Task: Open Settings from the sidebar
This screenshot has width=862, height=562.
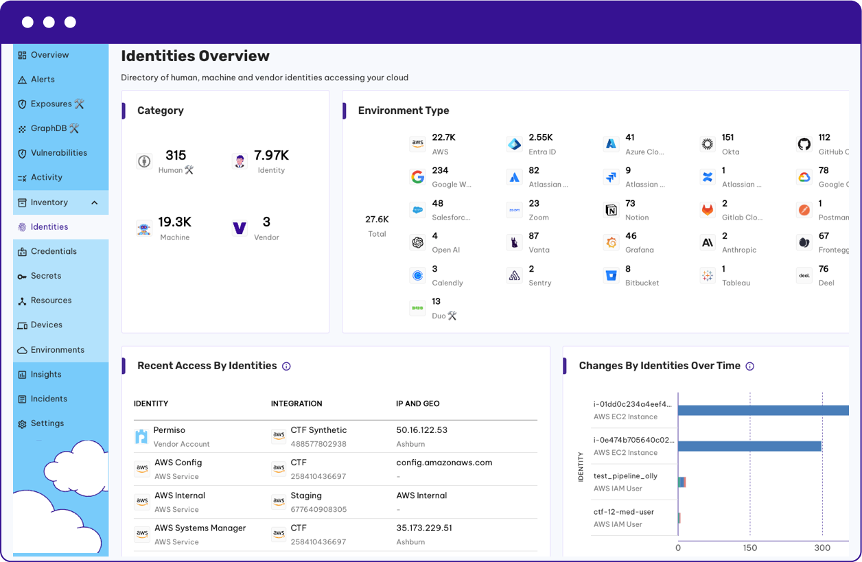Action: (x=47, y=423)
